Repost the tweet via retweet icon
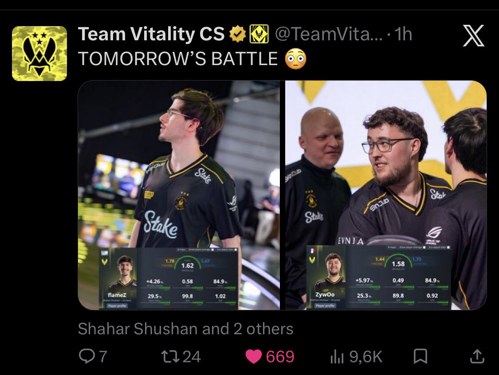 click(170, 356)
